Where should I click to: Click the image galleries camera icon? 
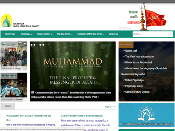point(3,44)
